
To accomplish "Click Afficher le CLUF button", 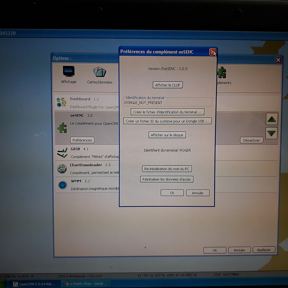I will pos(168,85).
